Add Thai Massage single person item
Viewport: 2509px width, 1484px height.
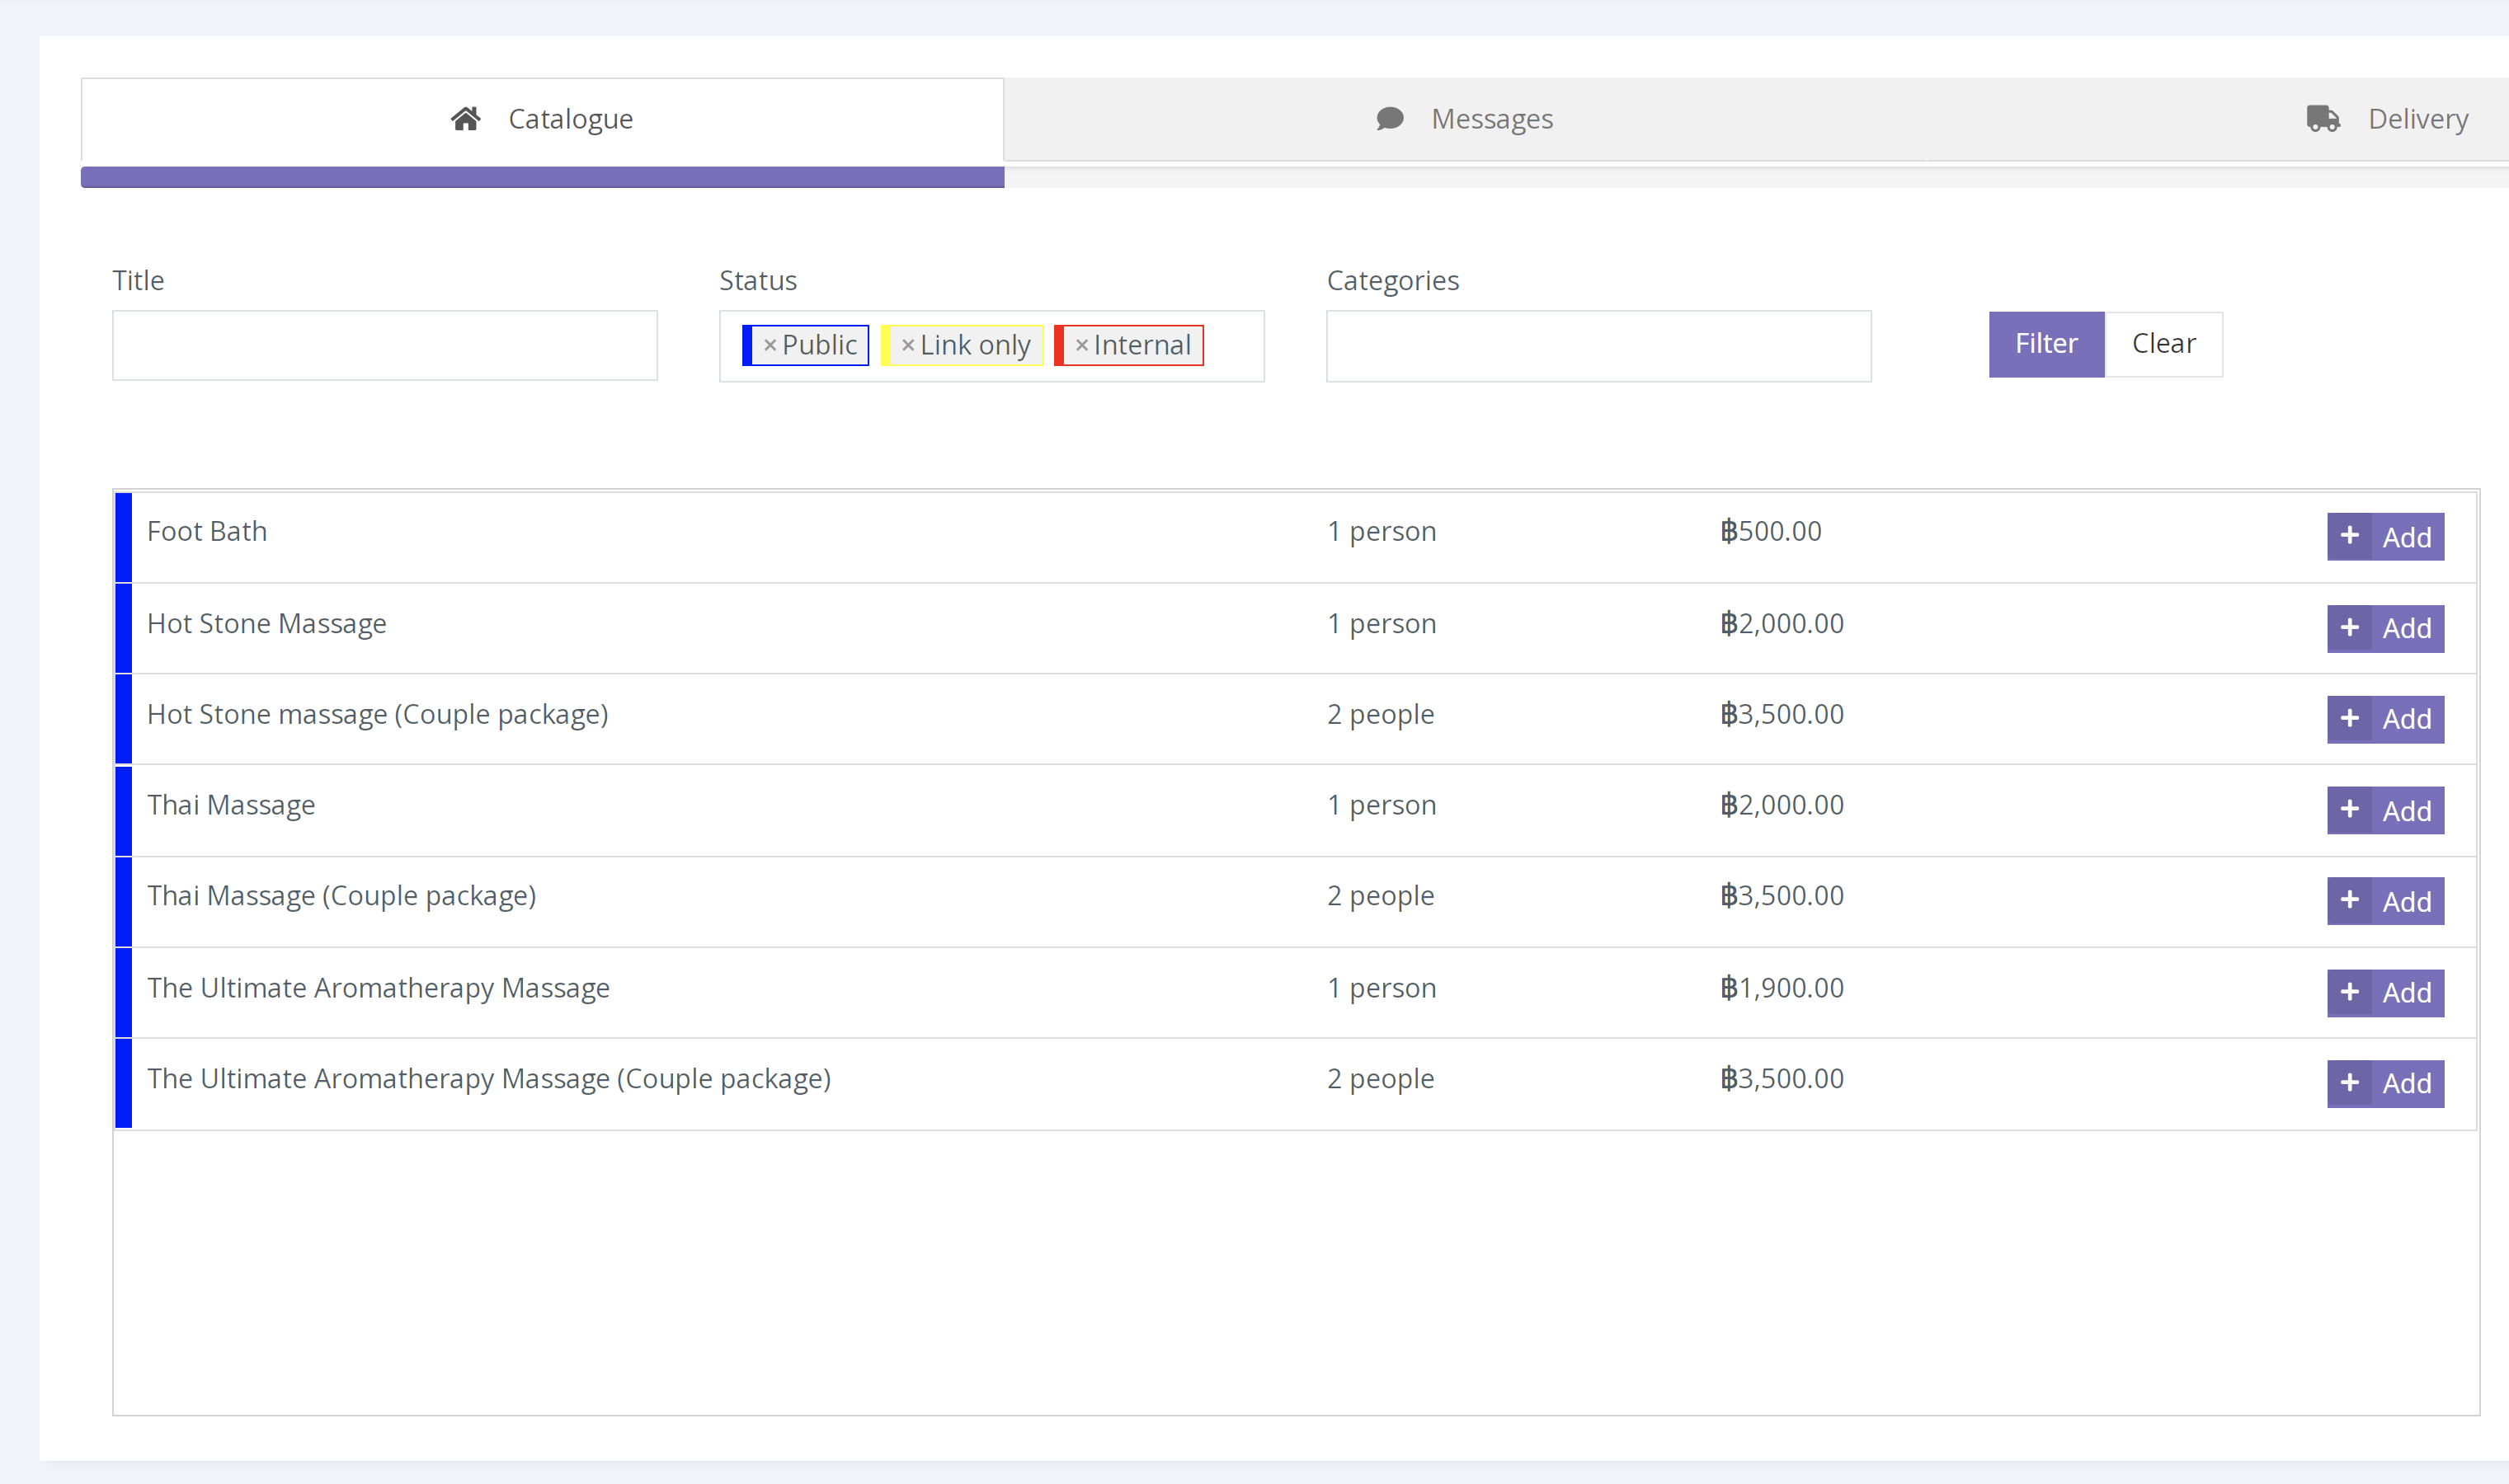2385,810
